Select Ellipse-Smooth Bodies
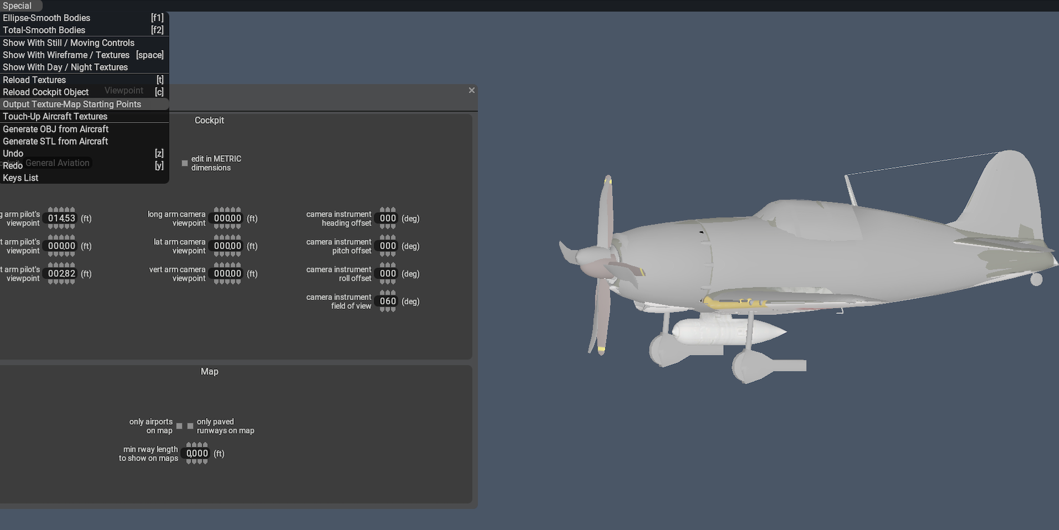 coord(47,18)
